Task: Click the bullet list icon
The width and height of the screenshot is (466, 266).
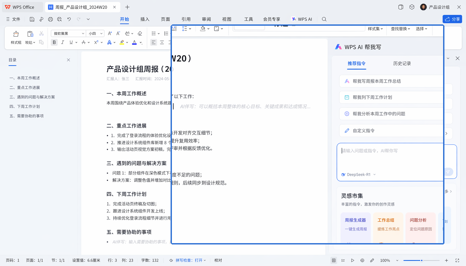Action: click(x=154, y=34)
